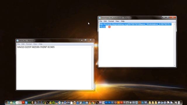Open File menu in serial_key Notepad
Viewport: 187px width, 105px height.
18,44
